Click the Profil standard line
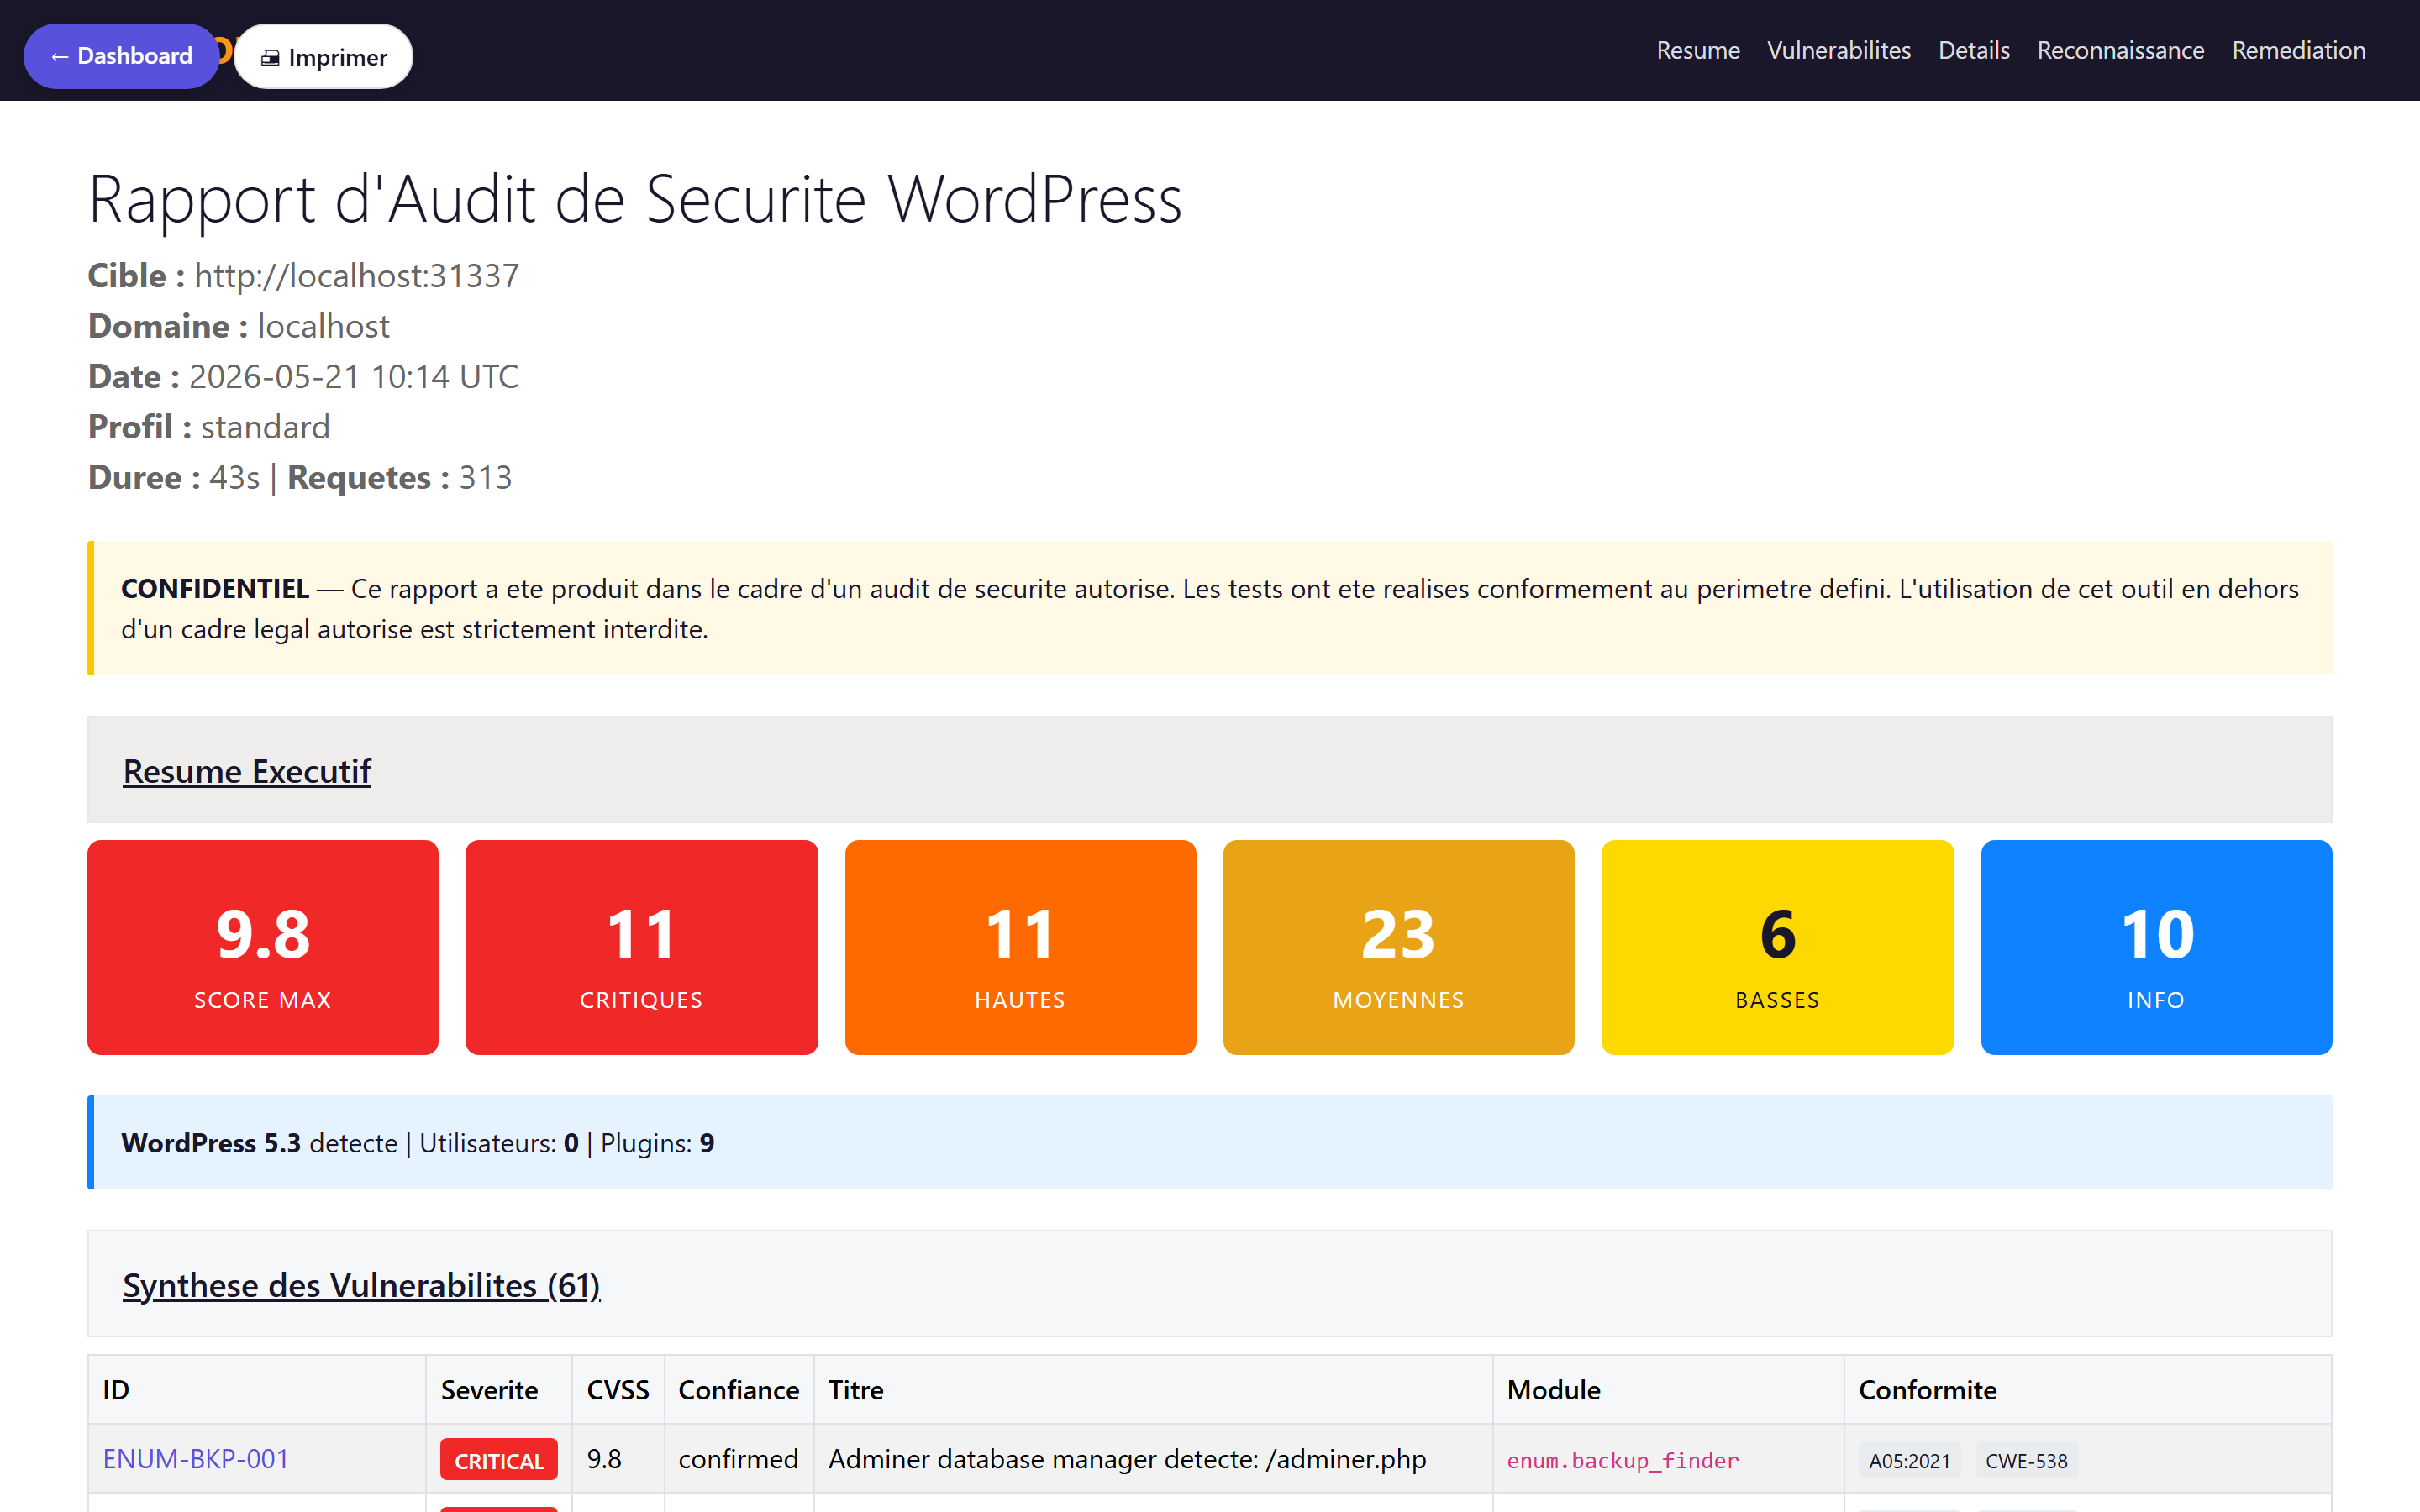 coord(208,427)
